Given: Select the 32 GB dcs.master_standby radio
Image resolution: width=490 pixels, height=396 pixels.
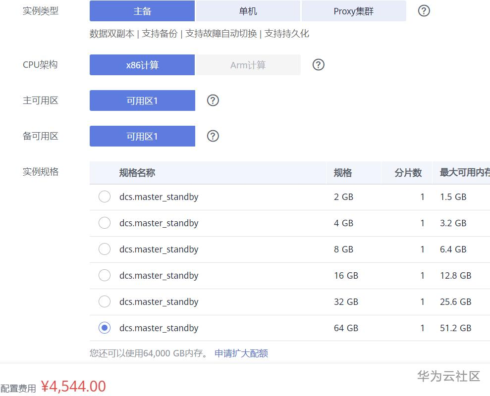Looking at the screenshot, I should [x=105, y=301].
